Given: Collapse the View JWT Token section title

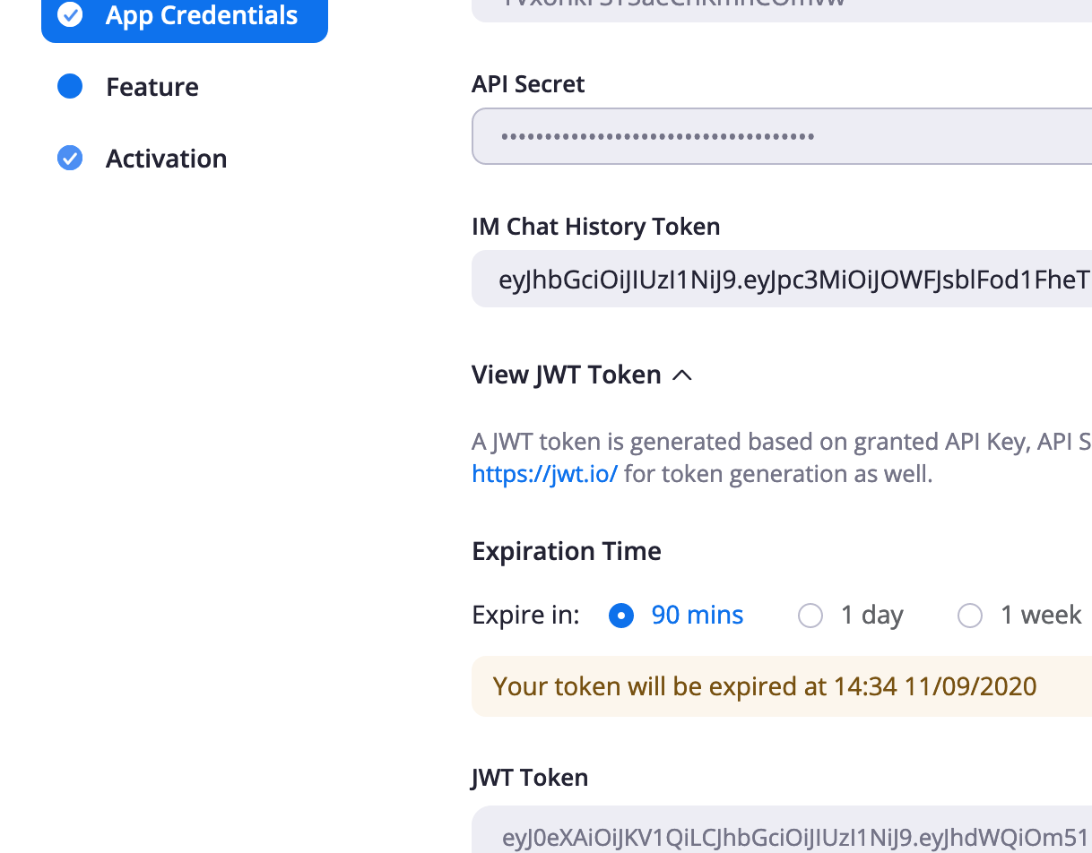Looking at the screenshot, I should [x=566, y=375].
